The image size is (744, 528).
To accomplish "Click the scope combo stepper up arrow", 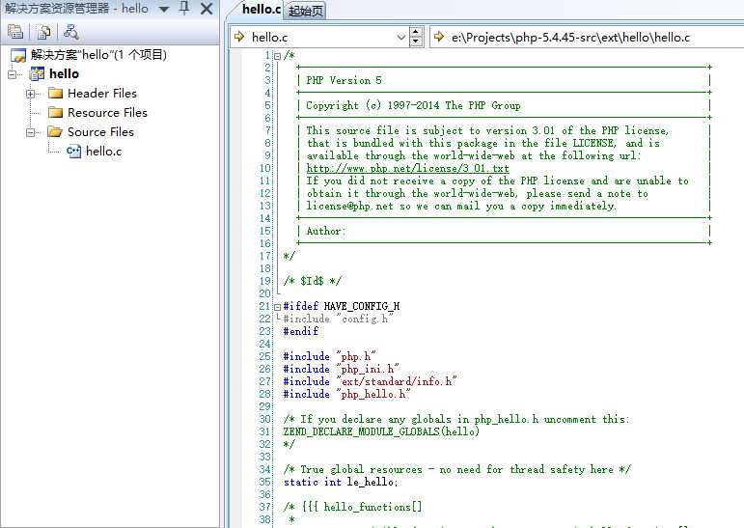I will point(416,32).
